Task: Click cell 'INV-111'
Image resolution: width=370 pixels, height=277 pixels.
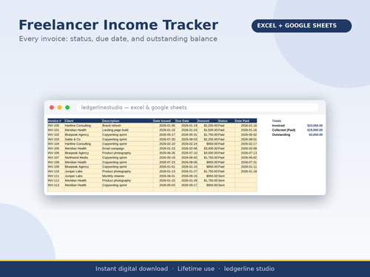Action: pos(56,176)
